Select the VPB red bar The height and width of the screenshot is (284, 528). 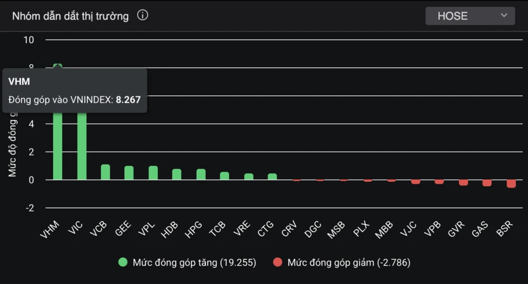(439, 181)
